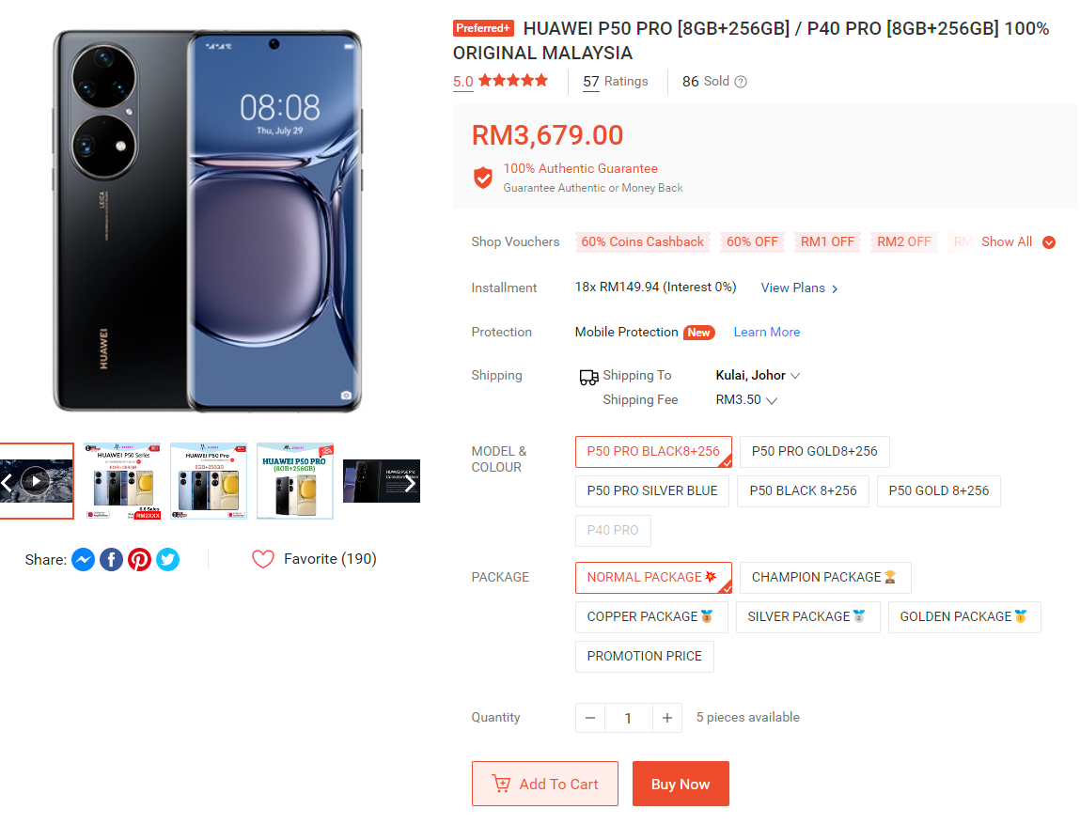Choose the CHAMPION PACKAGE option

824,578
